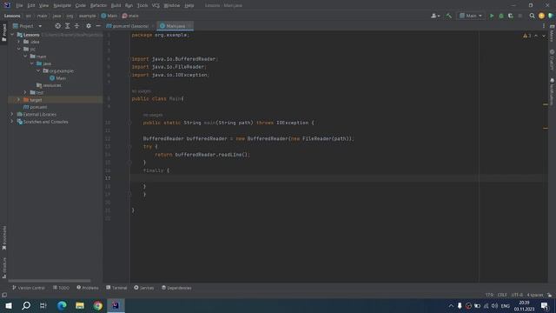Screen dimensions: 556x313
Task: Run with coverage icon in toolbar
Action: tap(511, 16)
